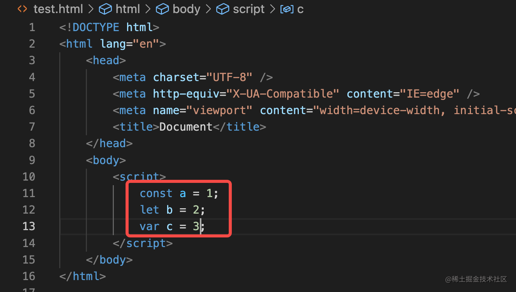
Task: Open the test.html breadcrumb item
Action: click(x=58, y=9)
